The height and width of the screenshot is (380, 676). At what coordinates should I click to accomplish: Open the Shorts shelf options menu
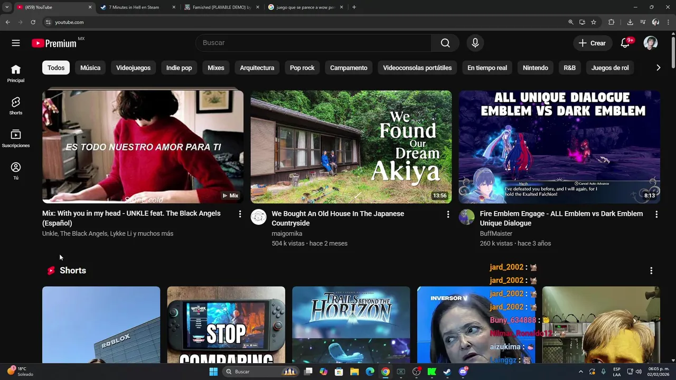coord(651,270)
